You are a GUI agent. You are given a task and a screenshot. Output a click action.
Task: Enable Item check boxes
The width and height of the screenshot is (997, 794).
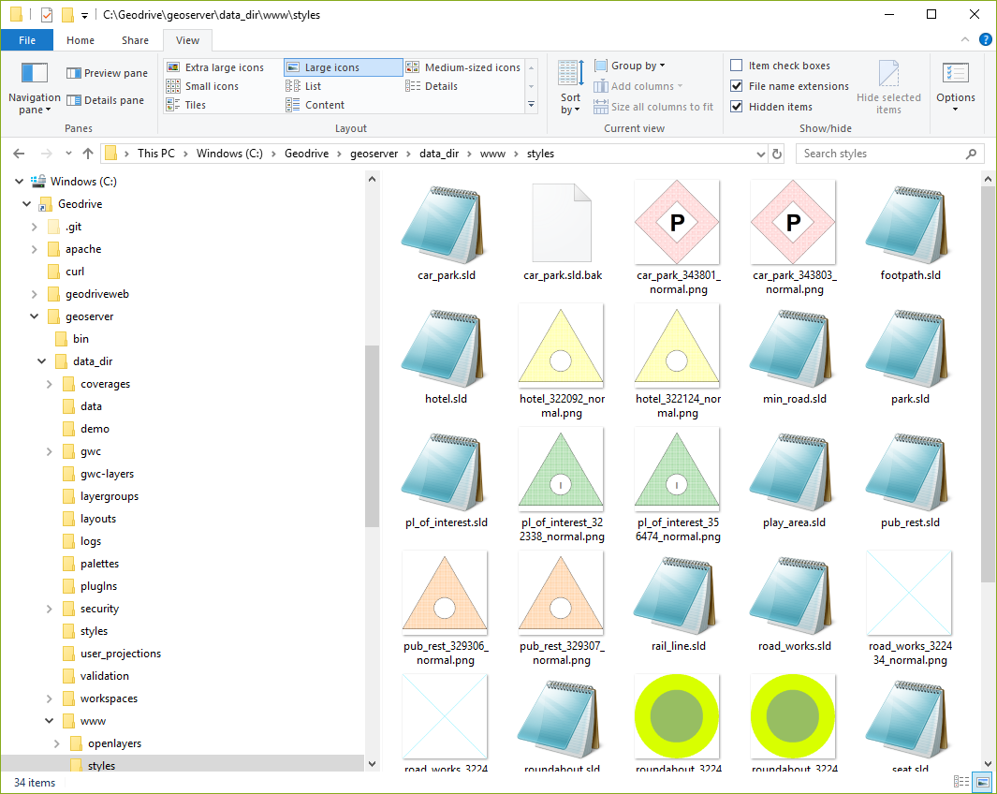coord(737,66)
